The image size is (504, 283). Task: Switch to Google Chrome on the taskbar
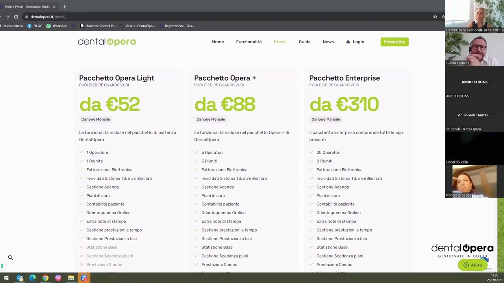[45, 278]
